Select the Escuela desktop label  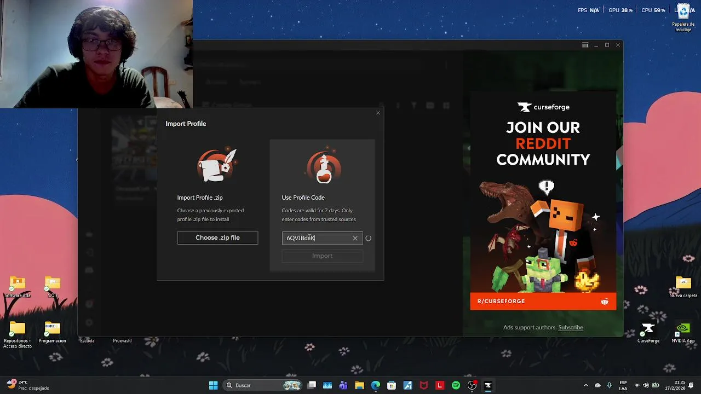pyautogui.click(x=87, y=340)
